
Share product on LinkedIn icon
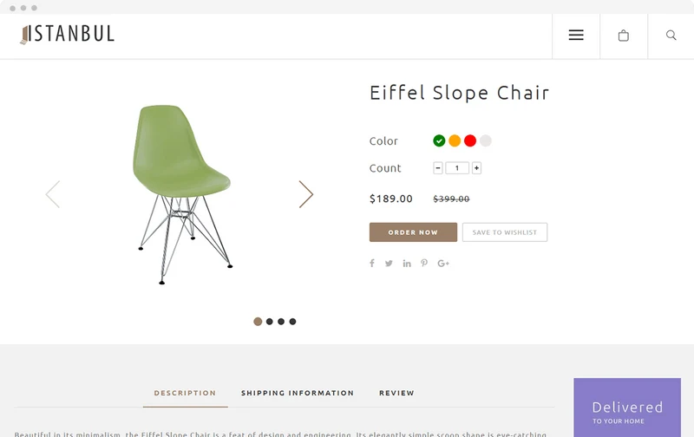tap(407, 264)
